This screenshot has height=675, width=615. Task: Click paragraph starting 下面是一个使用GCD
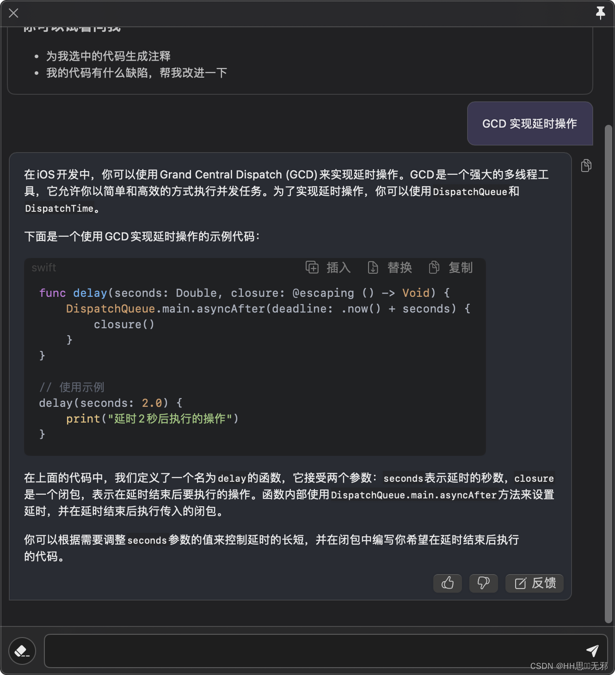tap(141, 237)
